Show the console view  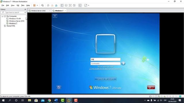[80, 5]
